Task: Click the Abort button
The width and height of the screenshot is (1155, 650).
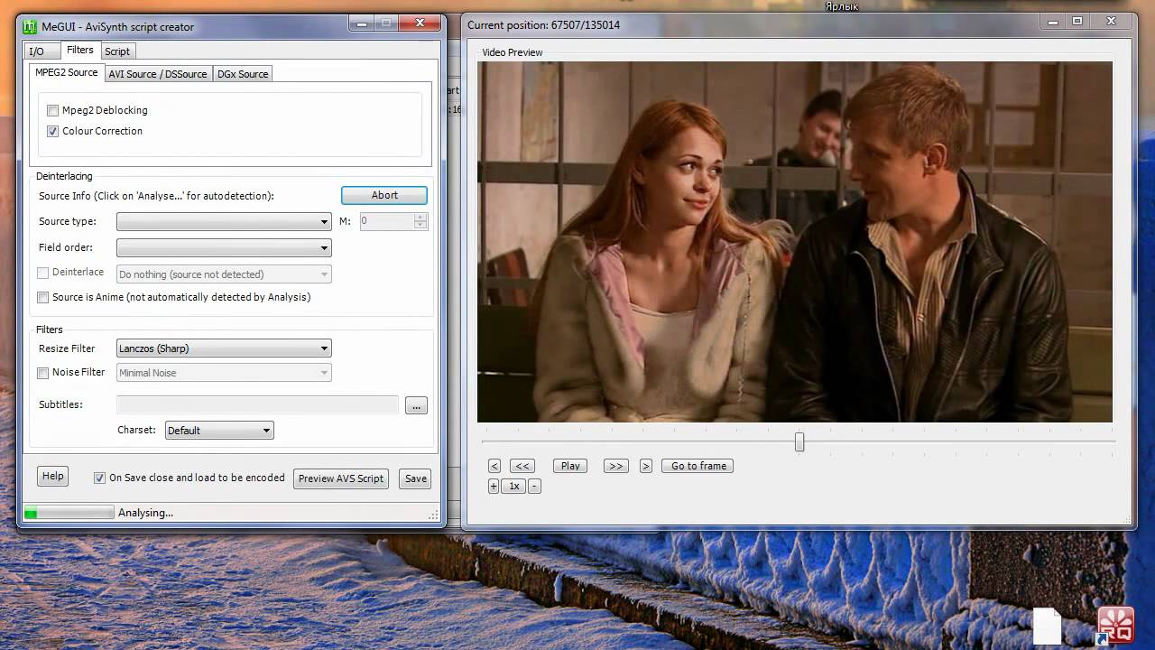Action: click(384, 195)
